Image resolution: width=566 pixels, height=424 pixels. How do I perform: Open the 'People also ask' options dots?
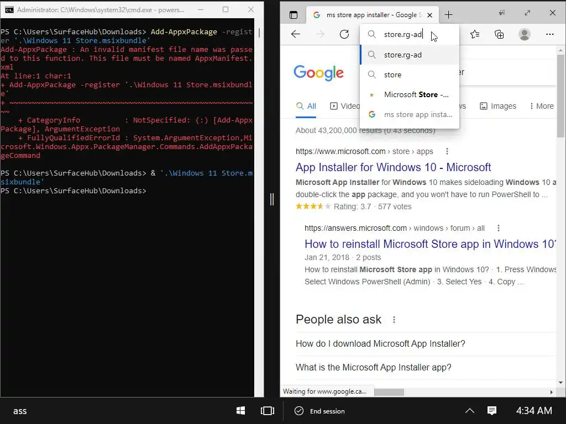pos(394,320)
